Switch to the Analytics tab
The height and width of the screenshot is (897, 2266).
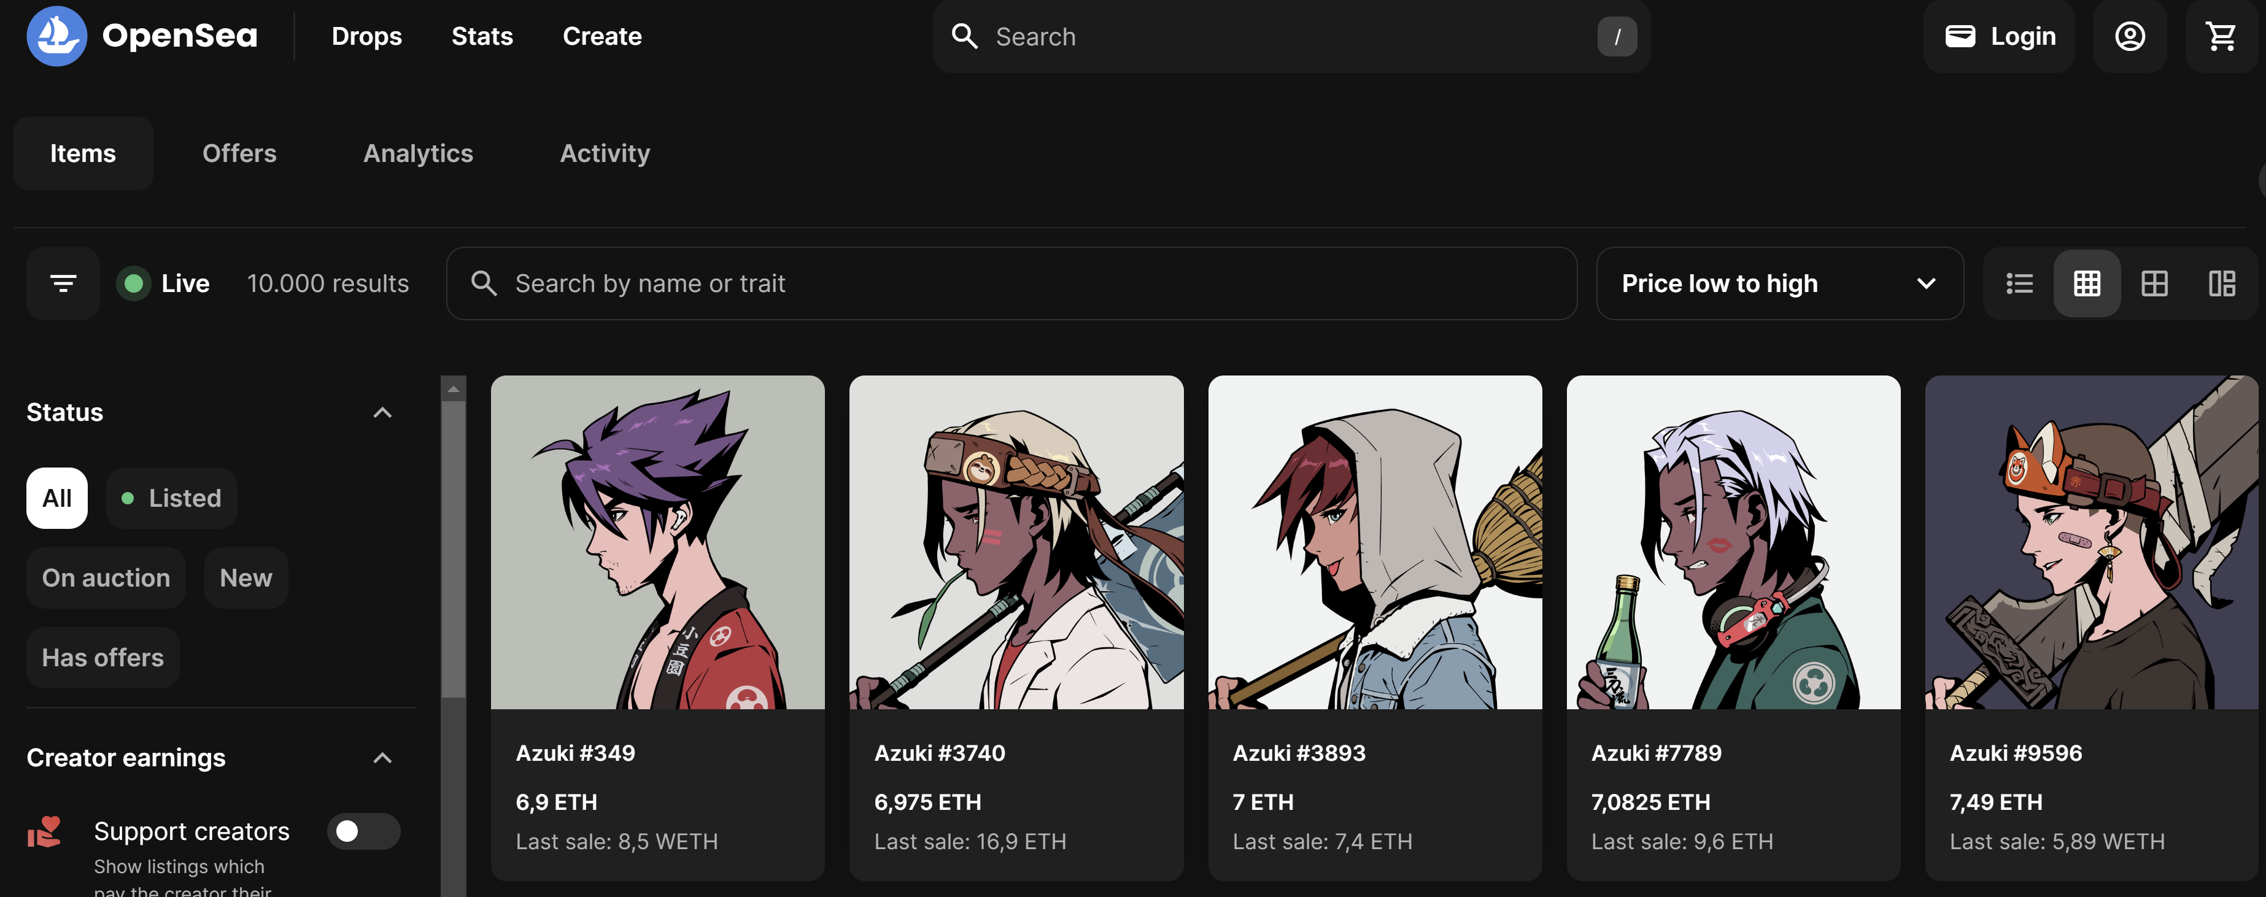pyautogui.click(x=418, y=153)
